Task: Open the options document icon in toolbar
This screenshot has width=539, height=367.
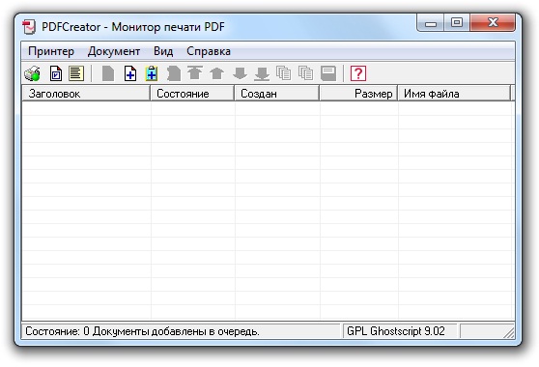Action: pos(56,73)
